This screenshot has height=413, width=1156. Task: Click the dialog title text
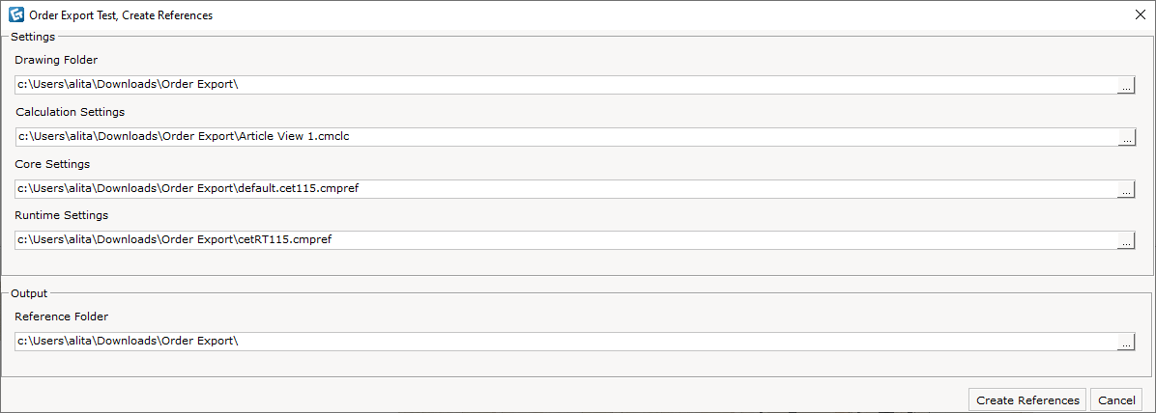tap(122, 14)
